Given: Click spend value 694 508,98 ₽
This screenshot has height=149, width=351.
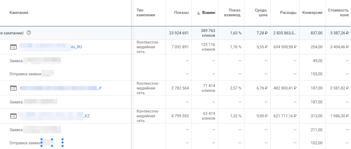Looking at the screenshot, I should pyautogui.click(x=285, y=47).
